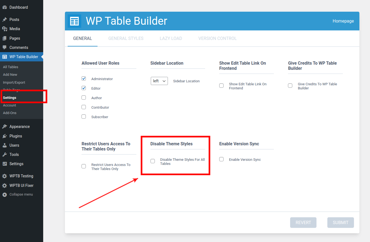Click the Sidebar Location section heading

(167, 63)
